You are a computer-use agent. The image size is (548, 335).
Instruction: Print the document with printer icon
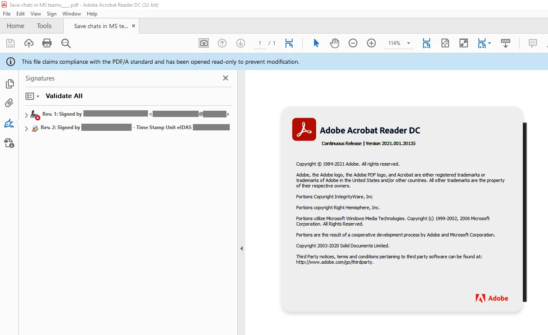(x=47, y=43)
